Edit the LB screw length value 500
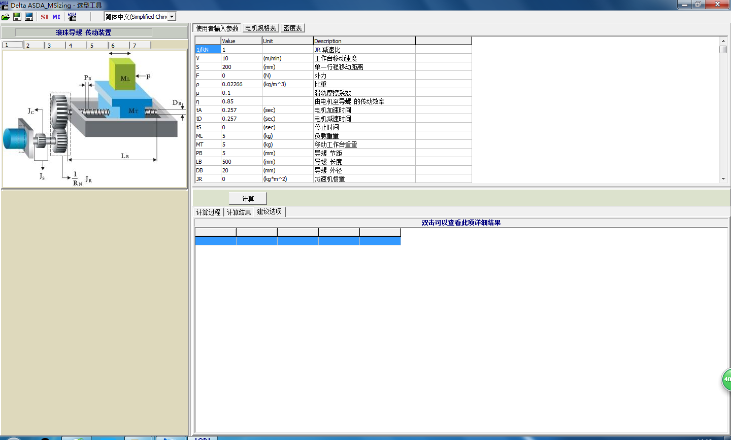This screenshot has width=731, height=440. tap(242, 162)
